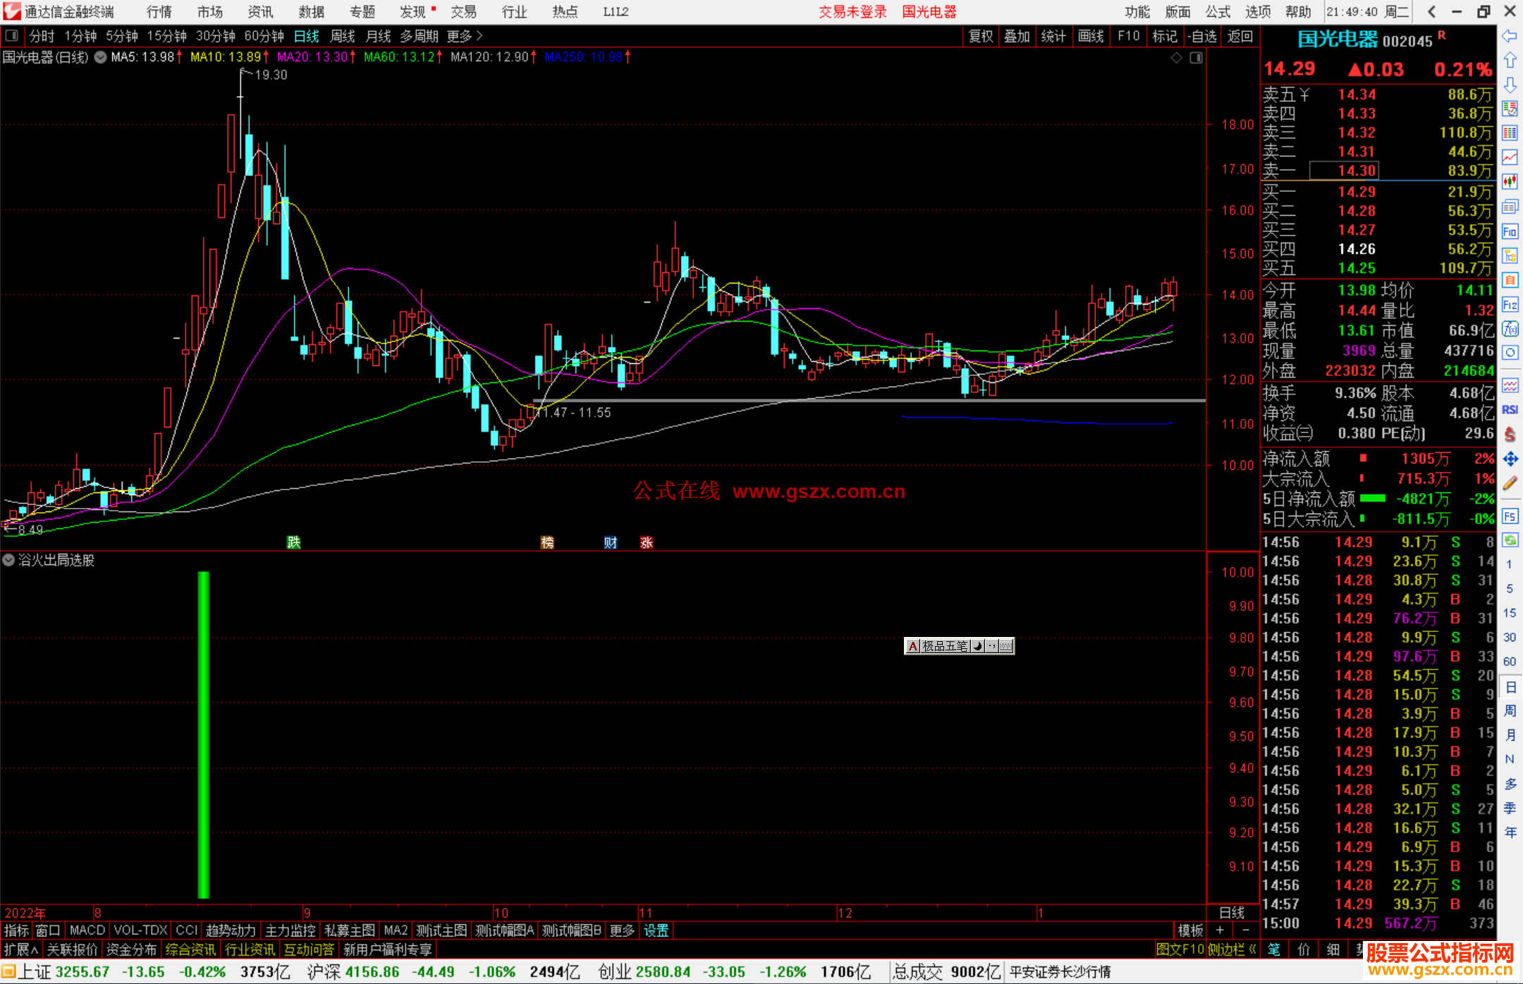
Task: Select the pencil drawing tool icon
Action: point(1510,484)
